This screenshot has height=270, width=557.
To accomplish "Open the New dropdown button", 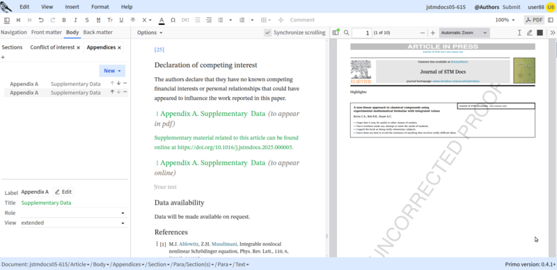I will pos(112,71).
